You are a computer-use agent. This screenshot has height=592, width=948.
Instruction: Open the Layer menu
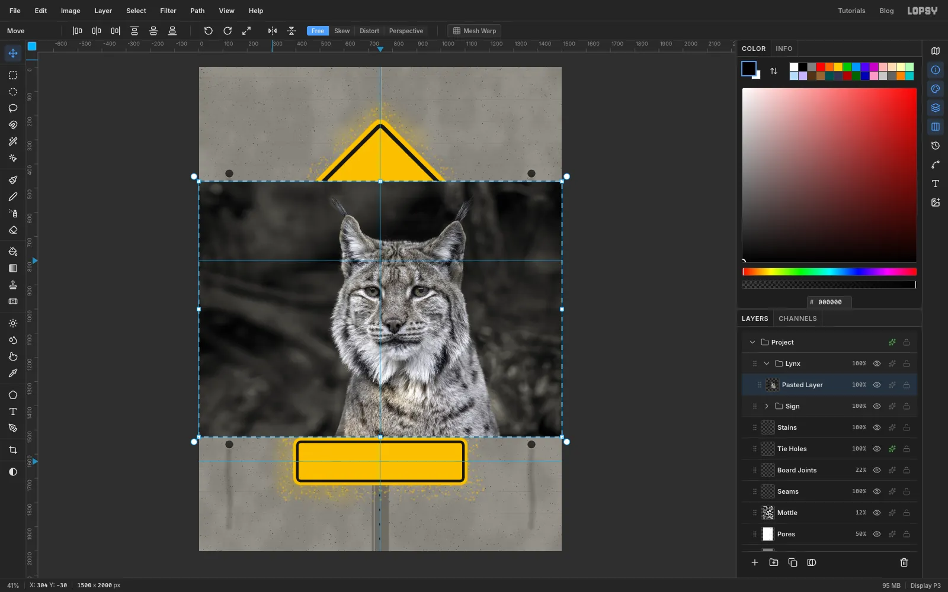tap(103, 11)
